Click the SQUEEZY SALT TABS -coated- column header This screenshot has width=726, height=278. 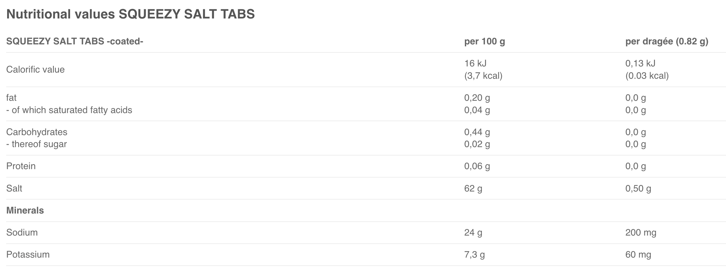tap(75, 41)
